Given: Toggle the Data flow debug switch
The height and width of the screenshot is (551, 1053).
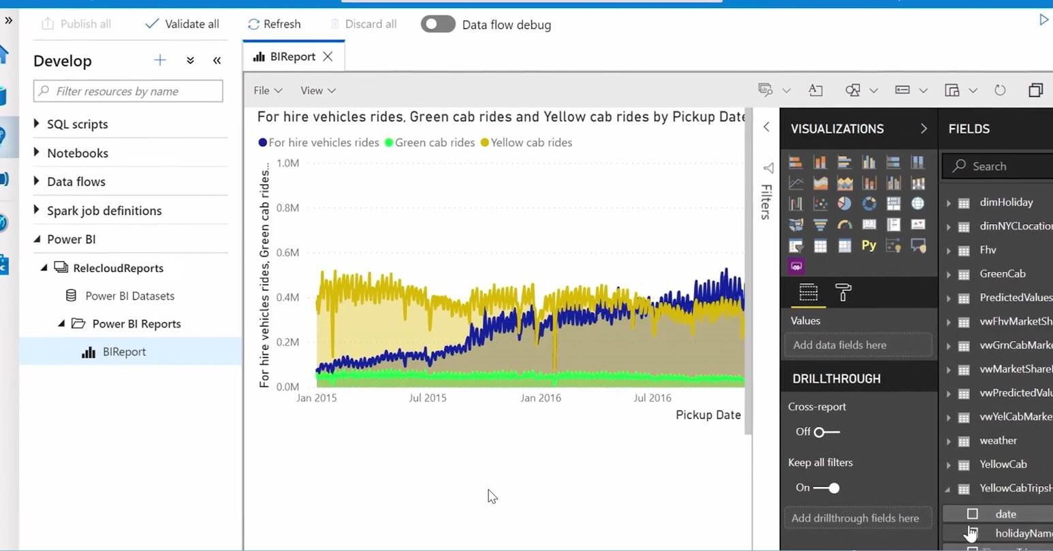Looking at the screenshot, I should pyautogui.click(x=438, y=25).
